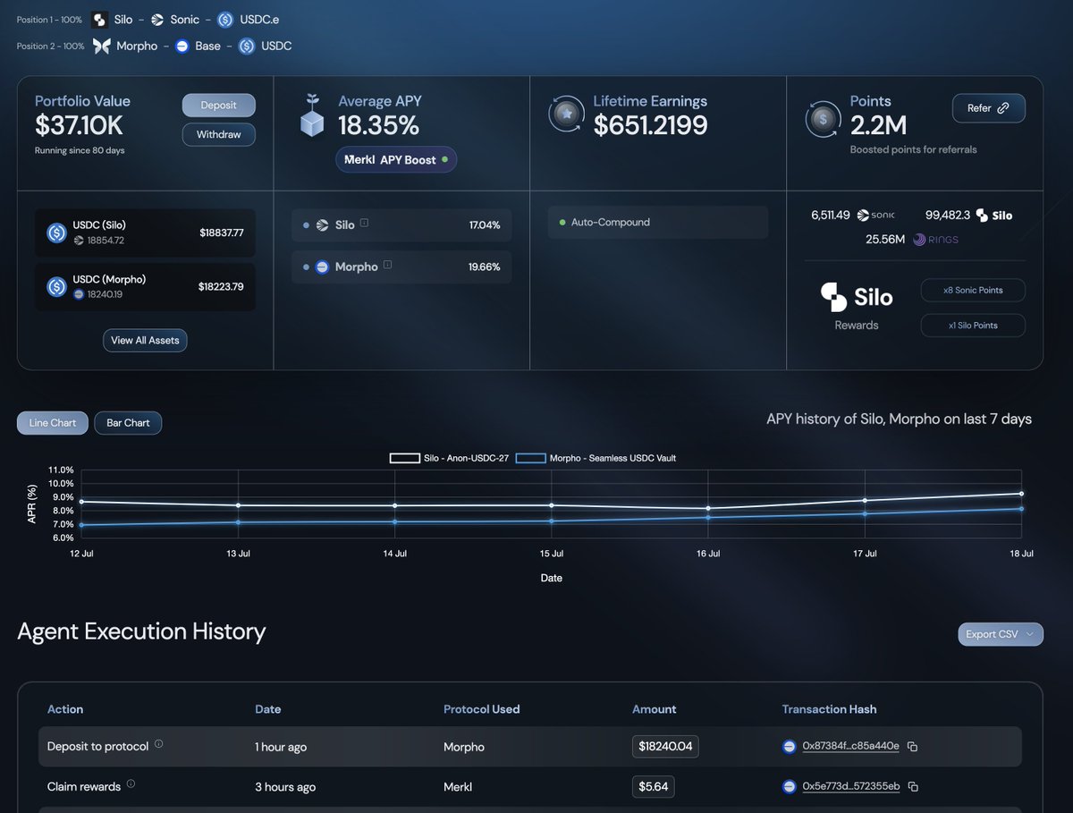Click the Base chain icon in Position 2

[182, 46]
